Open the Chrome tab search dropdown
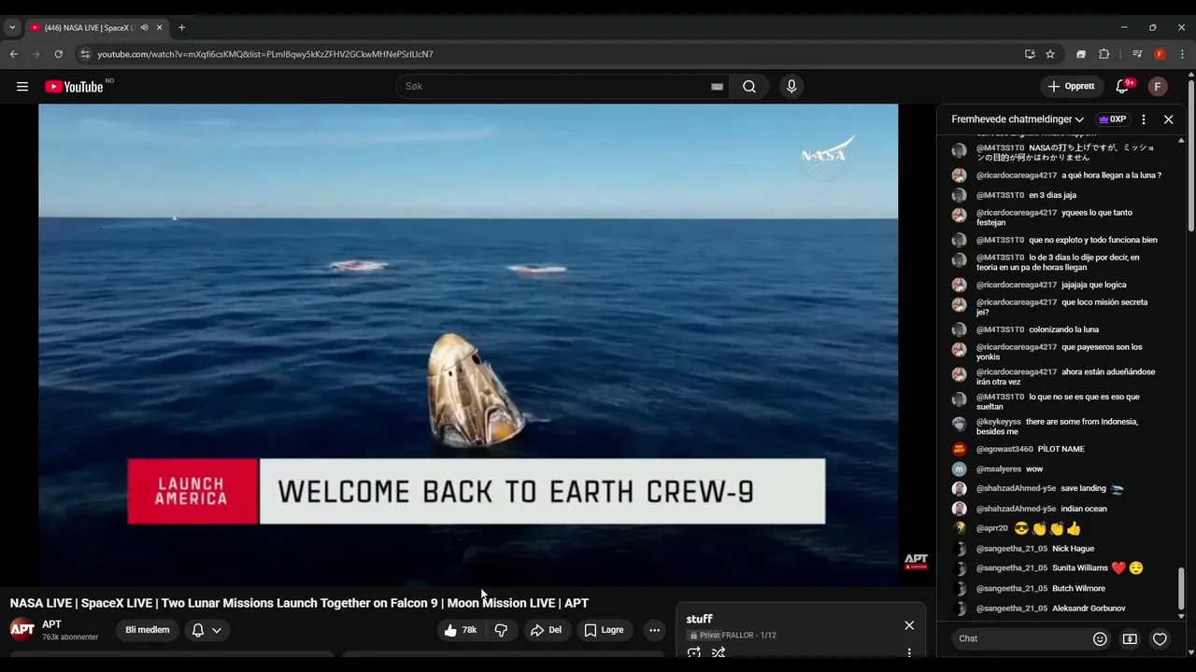 pyautogui.click(x=12, y=27)
